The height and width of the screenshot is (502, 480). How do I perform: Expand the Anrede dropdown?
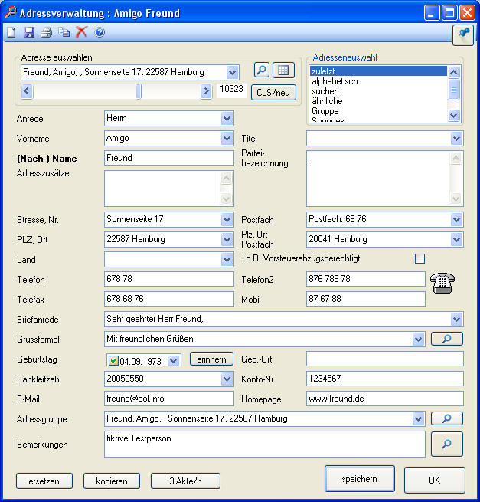coord(227,119)
